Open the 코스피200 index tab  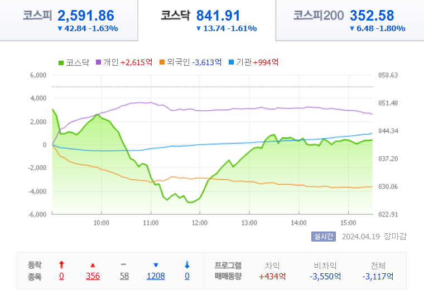(x=350, y=20)
